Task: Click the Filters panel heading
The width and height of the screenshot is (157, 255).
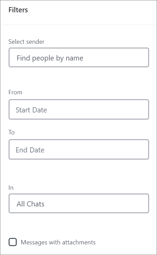Action: coord(18,10)
